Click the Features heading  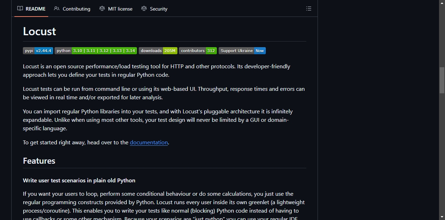[x=39, y=161]
